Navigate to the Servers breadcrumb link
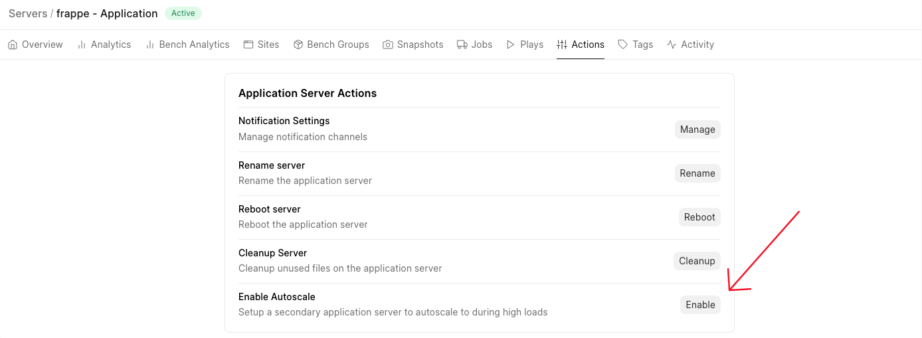Image resolution: width=922 pixels, height=338 pixels. click(27, 13)
